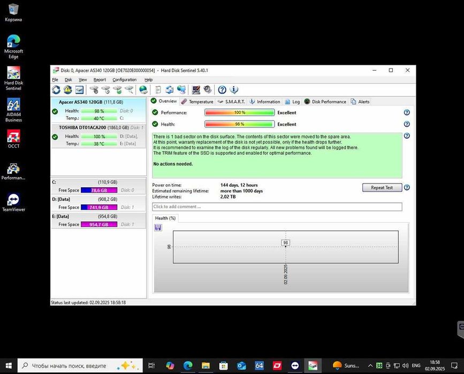
Task: Click the disk with green checkmark toolbar icon
Action: [x=118, y=90]
